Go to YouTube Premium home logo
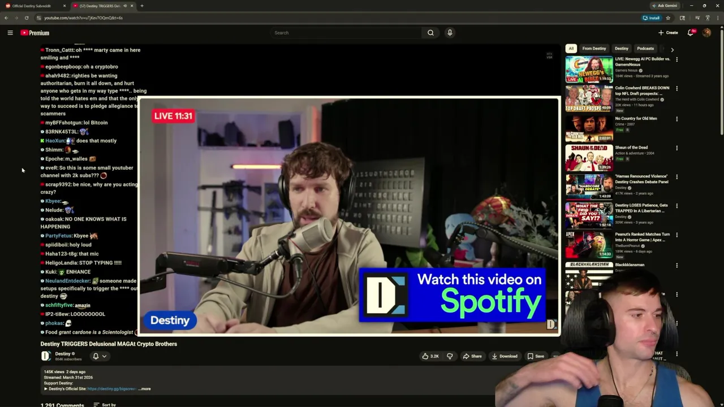Viewport: 724px width, 407px height. (x=35, y=33)
